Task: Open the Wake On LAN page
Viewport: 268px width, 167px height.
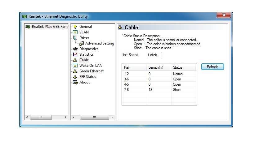Action: tap(91, 66)
